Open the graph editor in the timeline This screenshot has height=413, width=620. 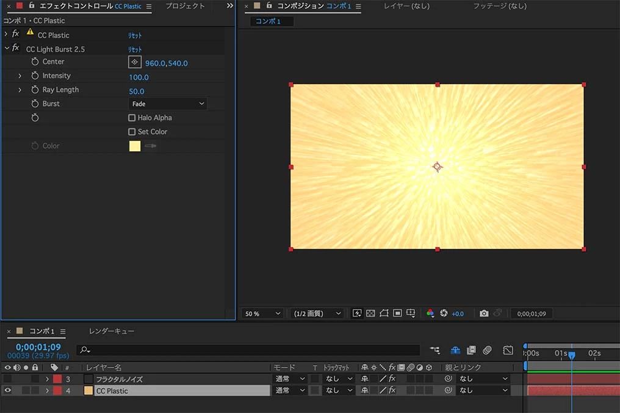click(x=508, y=350)
